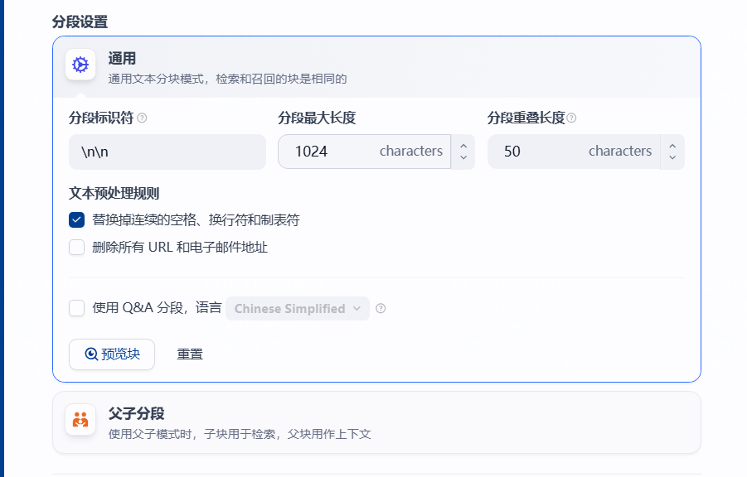Image resolution: width=747 pixels, height=477 pixels.
Task: Uncheck 替换掉连续的空格、换行符和制表符
Action: [x=76, y=222]
